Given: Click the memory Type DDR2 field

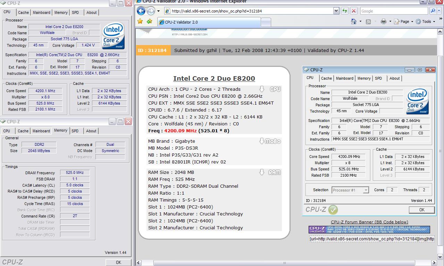Looking at the screenshot, I should [x=40, y=144].
